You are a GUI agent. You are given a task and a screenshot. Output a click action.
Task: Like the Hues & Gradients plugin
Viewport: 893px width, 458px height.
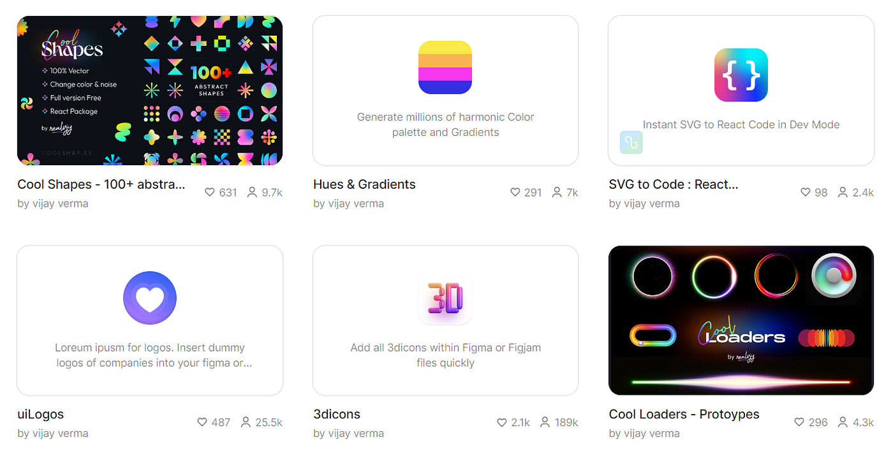(x=515, y=192)
